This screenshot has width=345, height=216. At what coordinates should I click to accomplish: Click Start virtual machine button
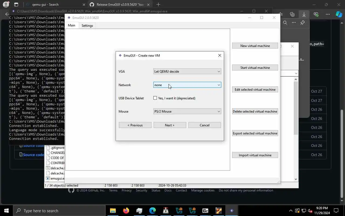(x=255, y=67)
